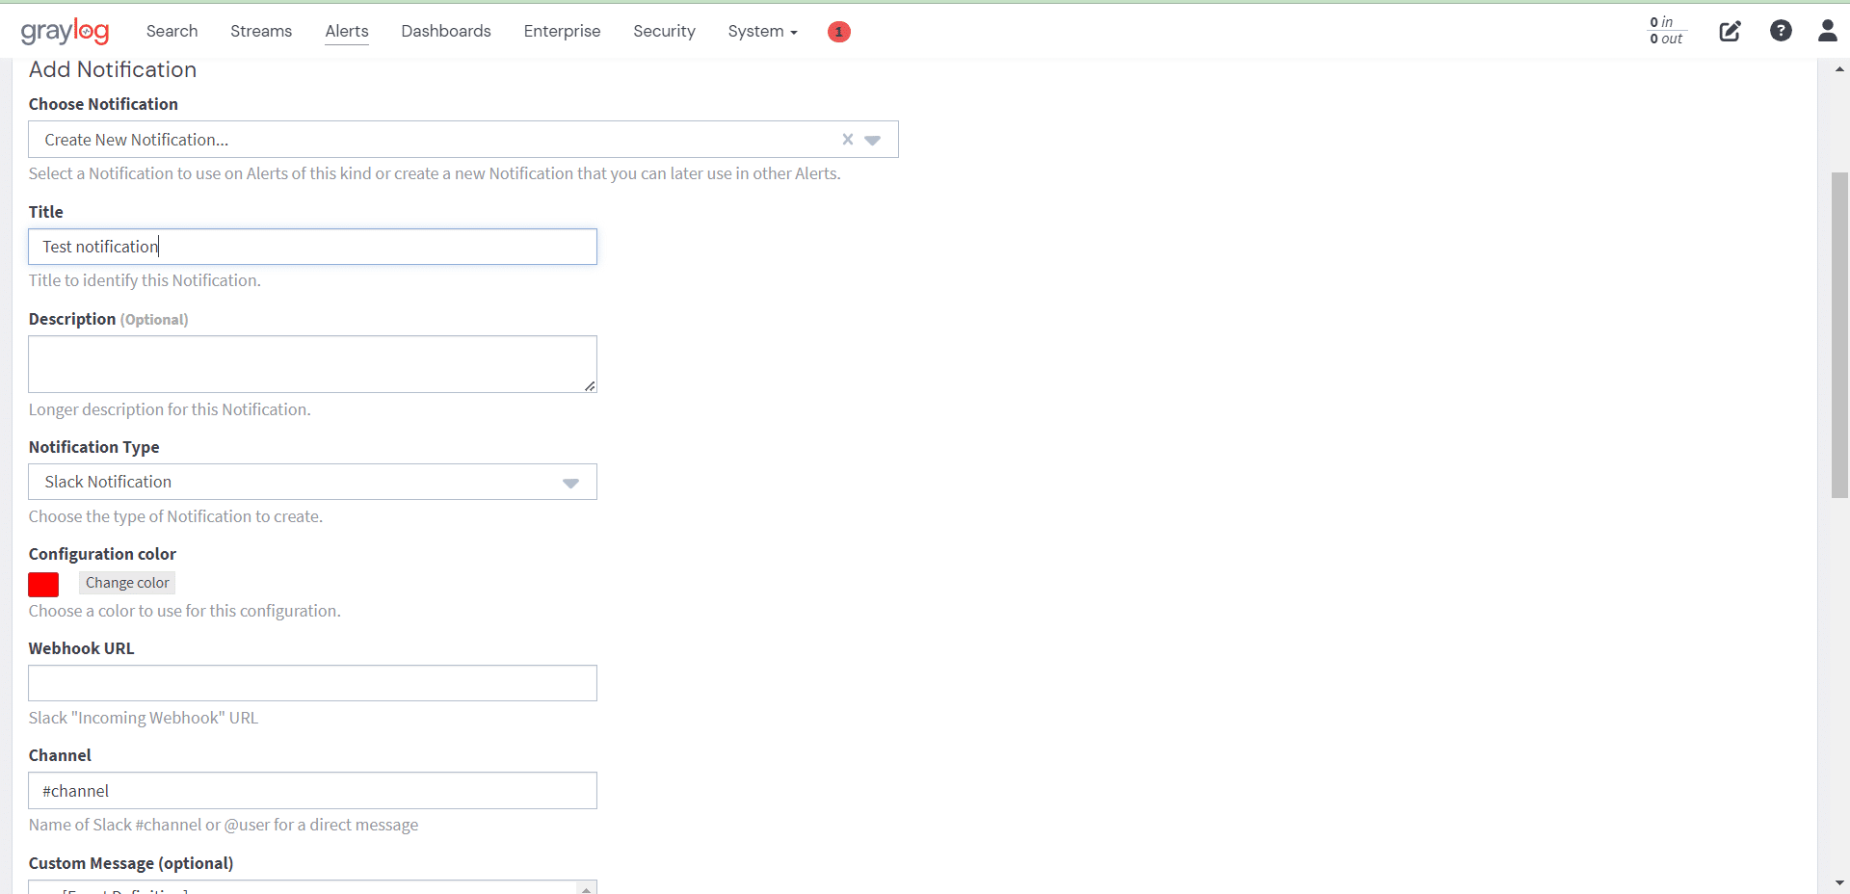The width and height of the screenshot is (1850, 894).
Task: Click the red notification count badge
Action: point(838,32)
